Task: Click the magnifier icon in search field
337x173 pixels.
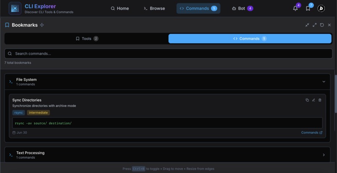Action: tap(10, 54)
